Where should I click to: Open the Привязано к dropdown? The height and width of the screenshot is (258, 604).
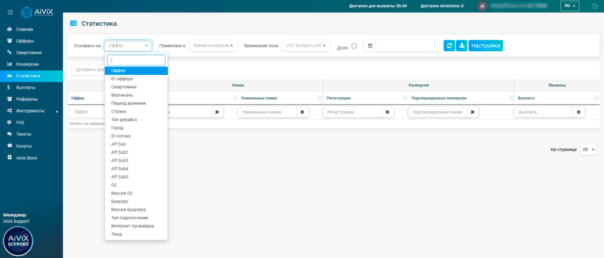(x=214, y=45)
